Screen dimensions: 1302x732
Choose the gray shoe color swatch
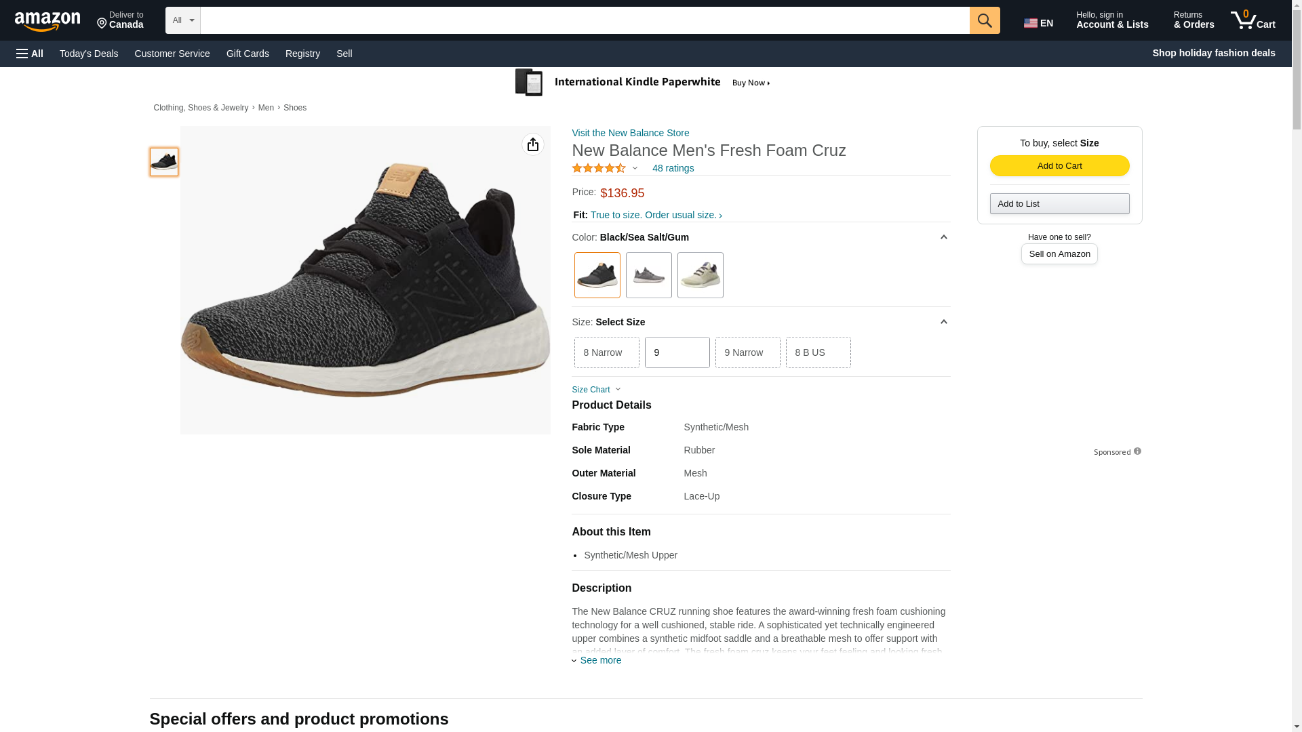(648, 275)
